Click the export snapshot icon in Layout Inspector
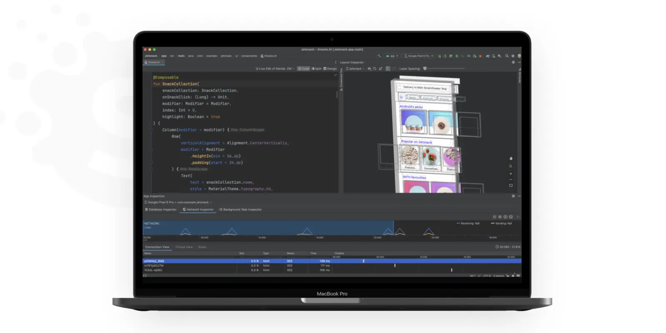This screenshot has width=666, height=333. click(x=380, y=69)
